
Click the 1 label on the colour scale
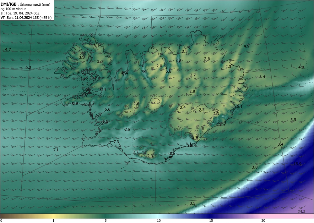click(53, 220)
